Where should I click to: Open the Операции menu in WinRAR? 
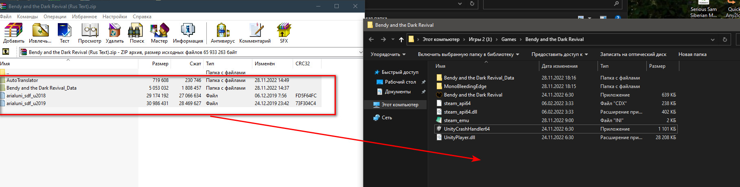[x=55, y=17]
